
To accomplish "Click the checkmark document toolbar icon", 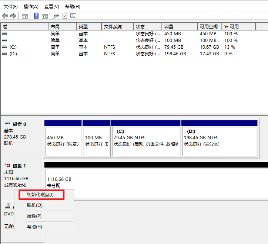I will pyautogui.click(x=65, y=16).
